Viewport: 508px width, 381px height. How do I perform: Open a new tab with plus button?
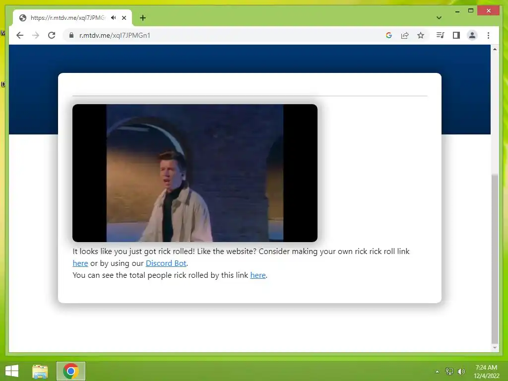143,18
